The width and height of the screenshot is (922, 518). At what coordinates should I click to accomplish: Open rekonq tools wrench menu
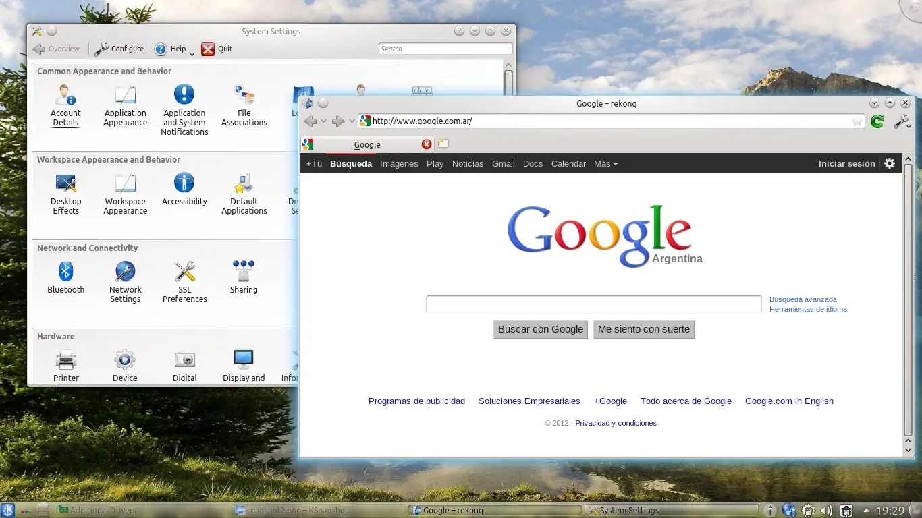[x=901, y=121]
